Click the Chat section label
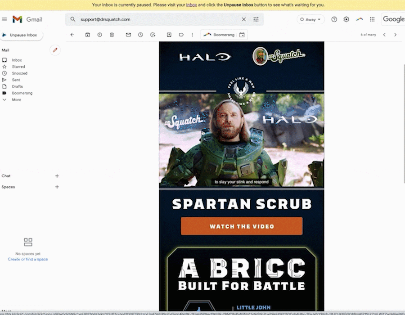The height and width of the screenshot is (315, 405). click(6, 176)
